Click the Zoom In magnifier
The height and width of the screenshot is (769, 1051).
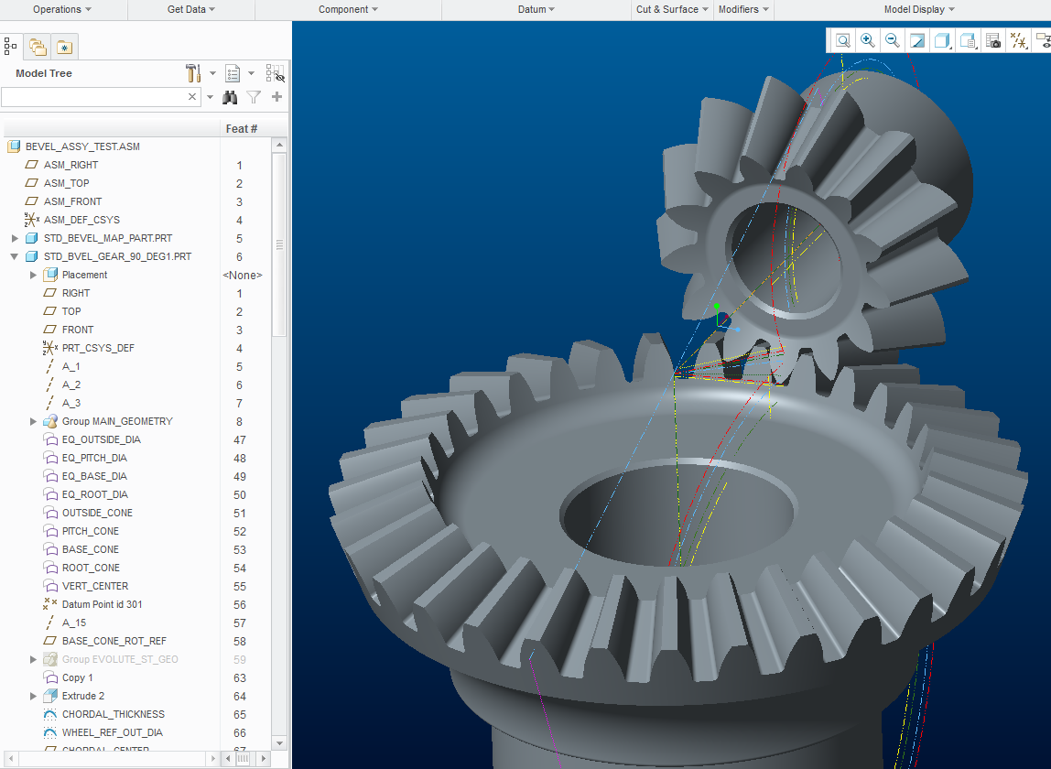(868, 40)
